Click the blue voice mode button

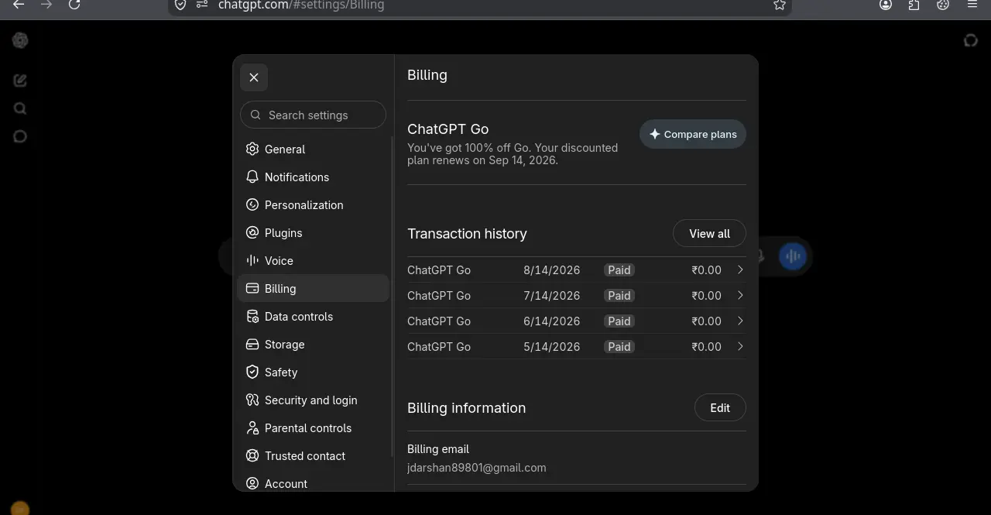792,256
